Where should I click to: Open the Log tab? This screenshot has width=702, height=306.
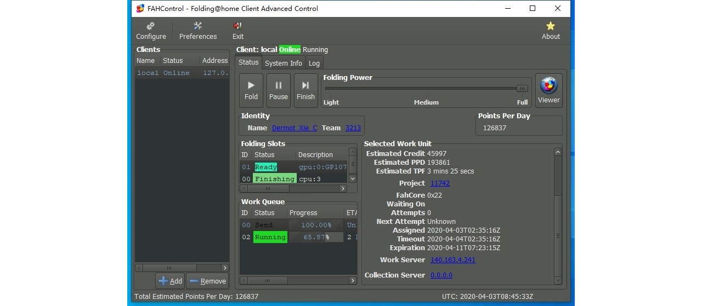coord(314,63)
